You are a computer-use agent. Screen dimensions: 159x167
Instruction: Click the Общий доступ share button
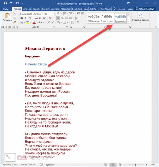click(x=145, y=9)
